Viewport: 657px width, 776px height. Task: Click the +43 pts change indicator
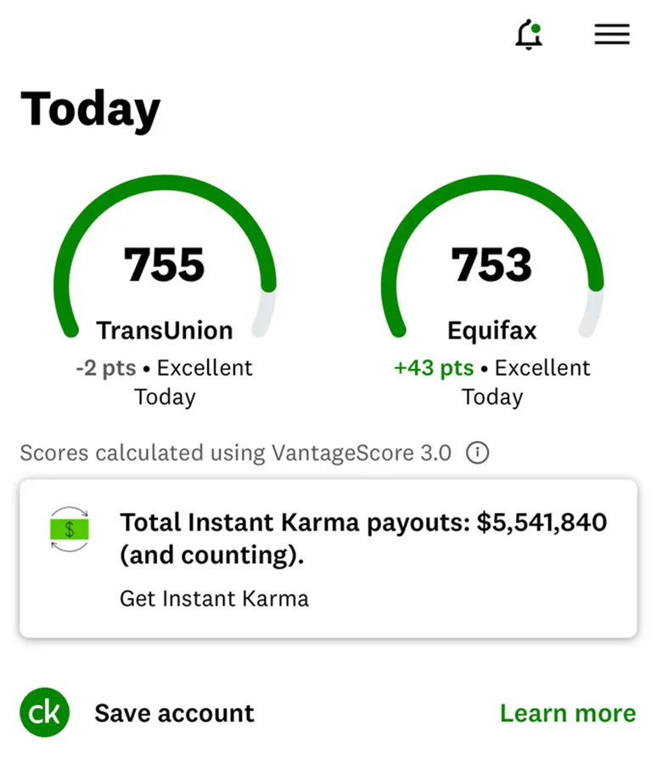[433, 368]
